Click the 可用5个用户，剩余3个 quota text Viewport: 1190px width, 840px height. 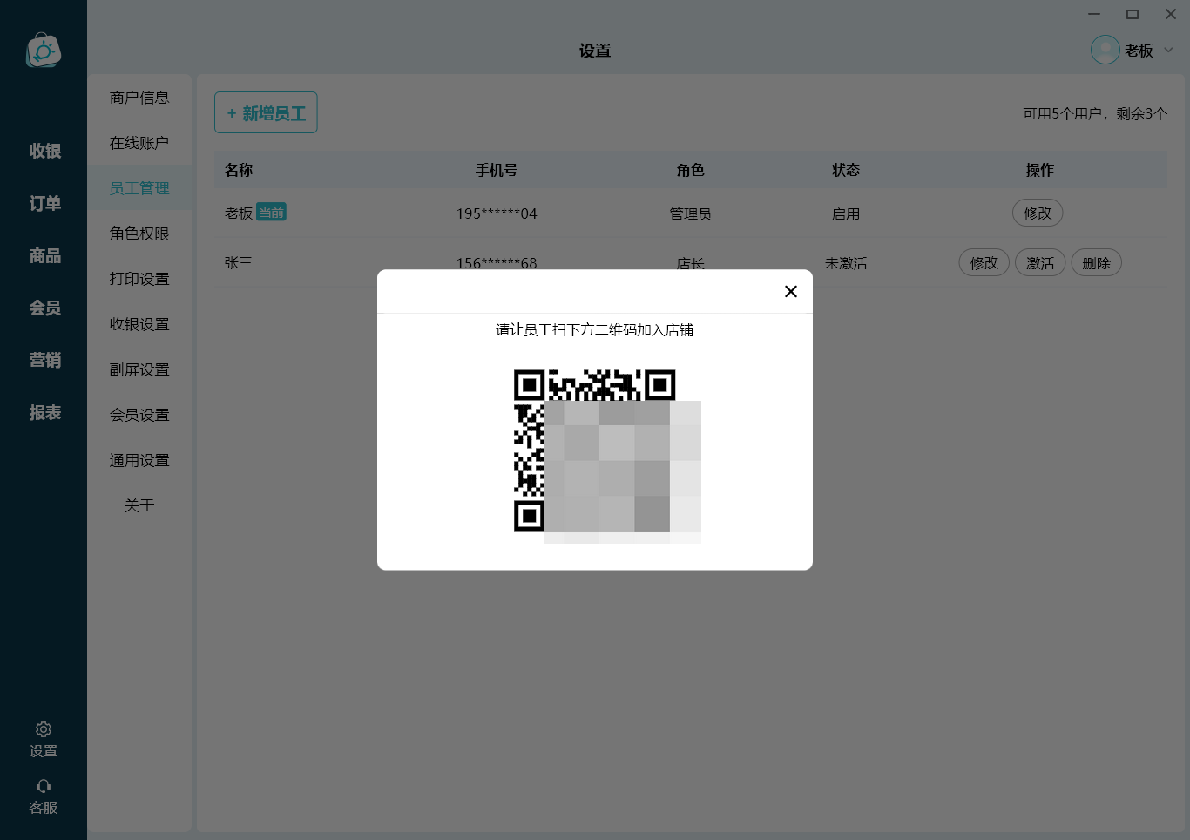point(1095,113)
